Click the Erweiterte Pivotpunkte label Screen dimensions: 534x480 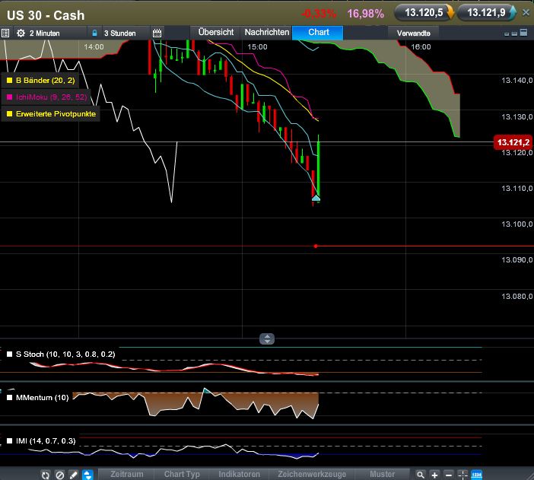(x=56, y=114)
